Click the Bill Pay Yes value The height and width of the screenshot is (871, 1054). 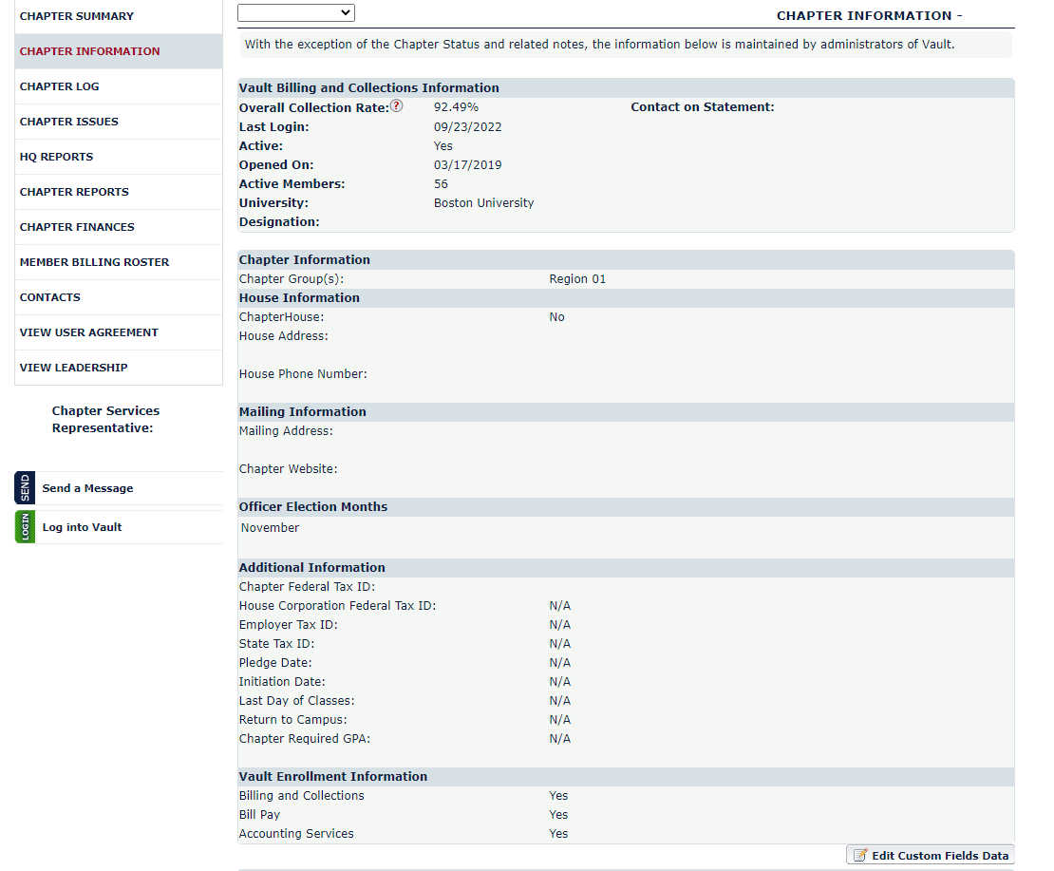pos(558,815)
